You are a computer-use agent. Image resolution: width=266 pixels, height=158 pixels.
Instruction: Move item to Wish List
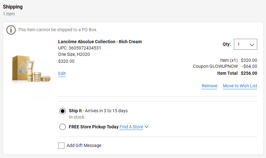click(240, 86)
